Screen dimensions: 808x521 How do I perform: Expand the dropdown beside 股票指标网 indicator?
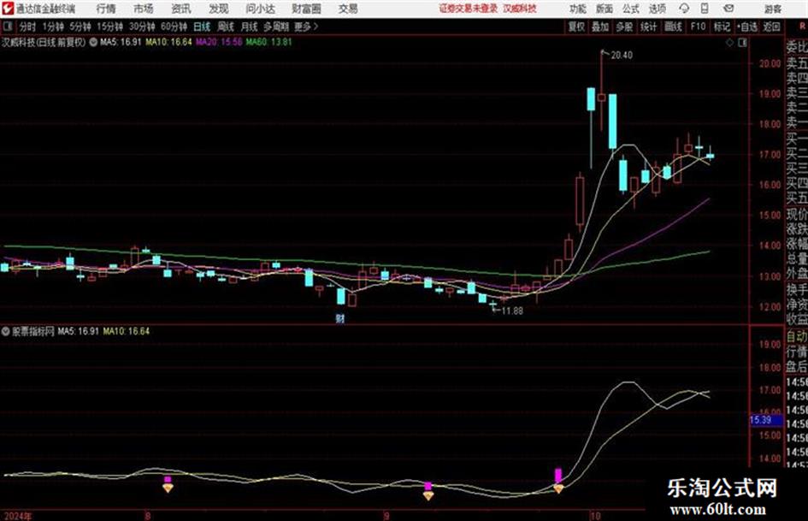[x=6, y=331]
